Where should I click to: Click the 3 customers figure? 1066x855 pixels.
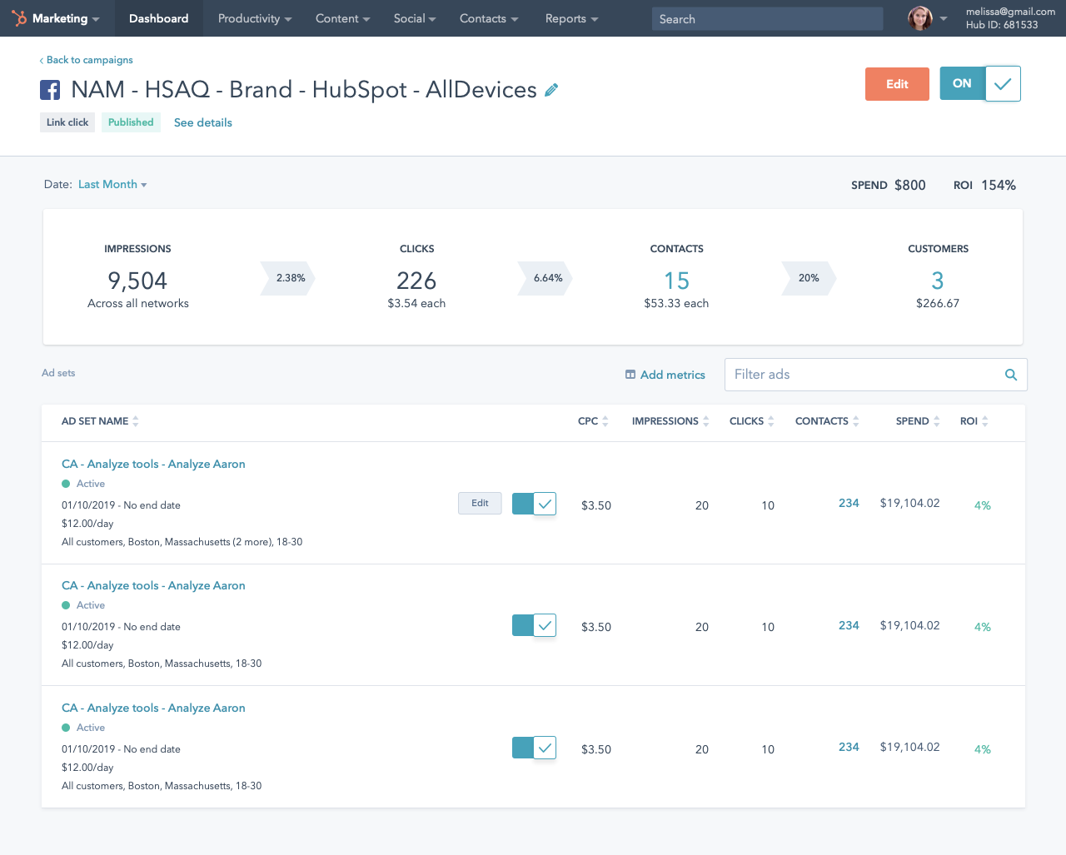(x=938, y=281)
